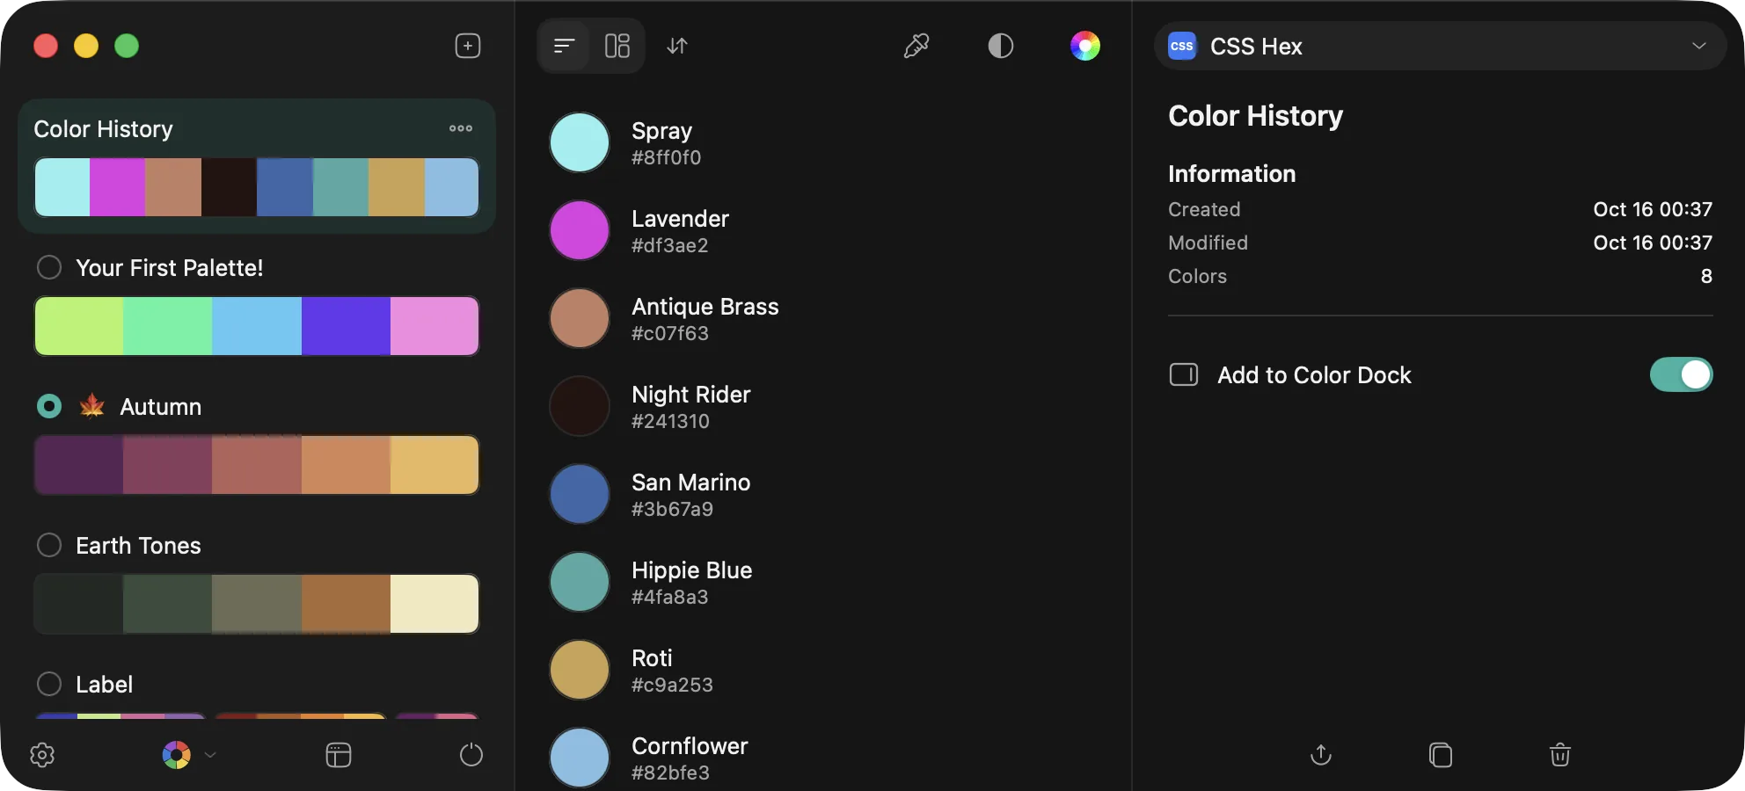Toggle the Add to Color Dock switch
1745x791 pixels.
[x=1681, y=374]
